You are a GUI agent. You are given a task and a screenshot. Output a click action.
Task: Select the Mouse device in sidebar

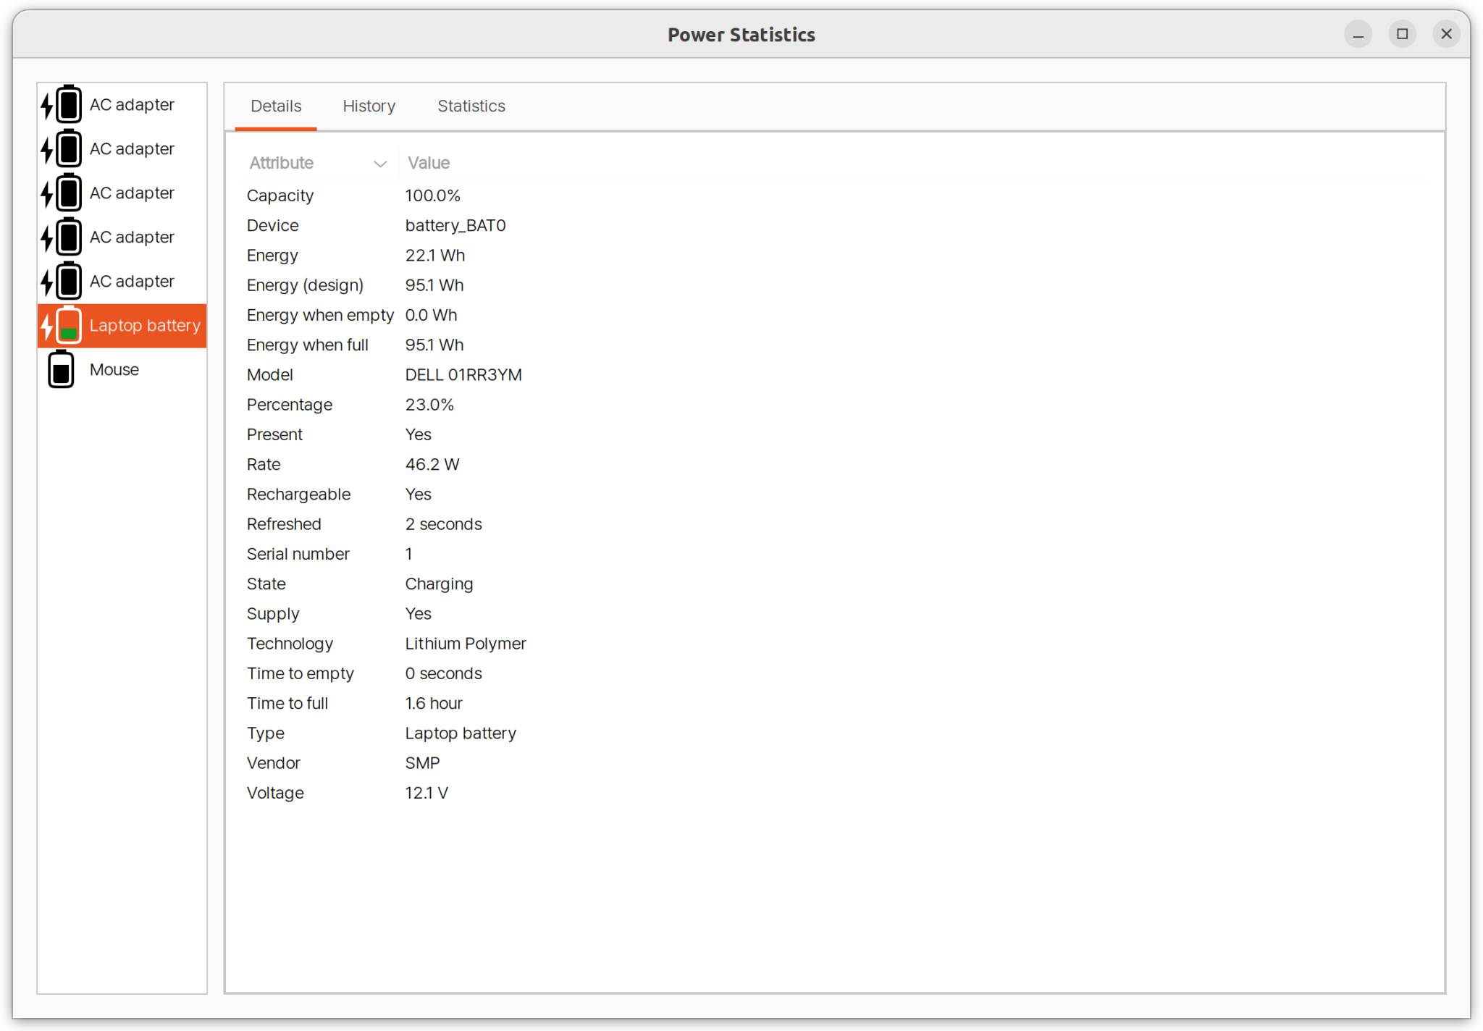[x=114, y=369]
